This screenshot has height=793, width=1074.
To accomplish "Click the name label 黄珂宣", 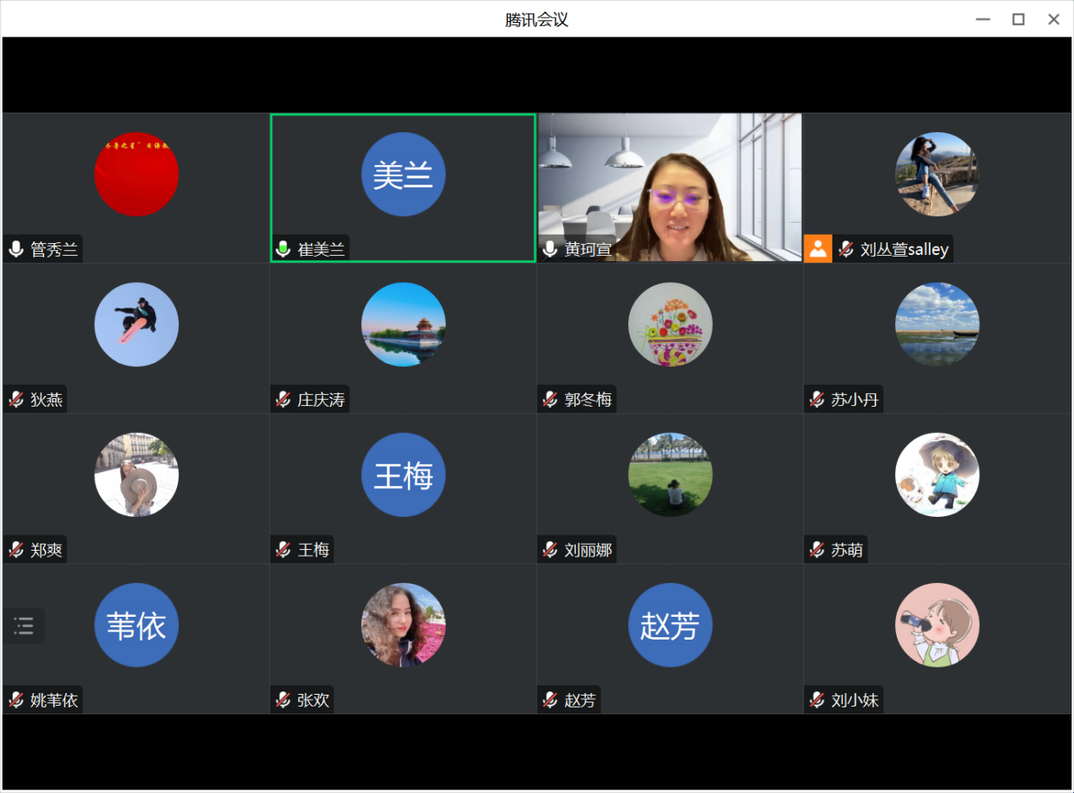I will click(588, 250).
